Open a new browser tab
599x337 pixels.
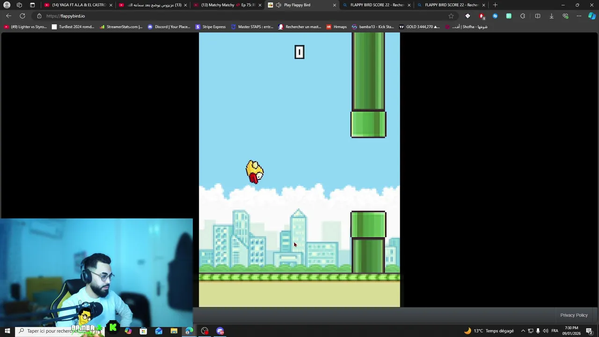(x=495, y=5)
